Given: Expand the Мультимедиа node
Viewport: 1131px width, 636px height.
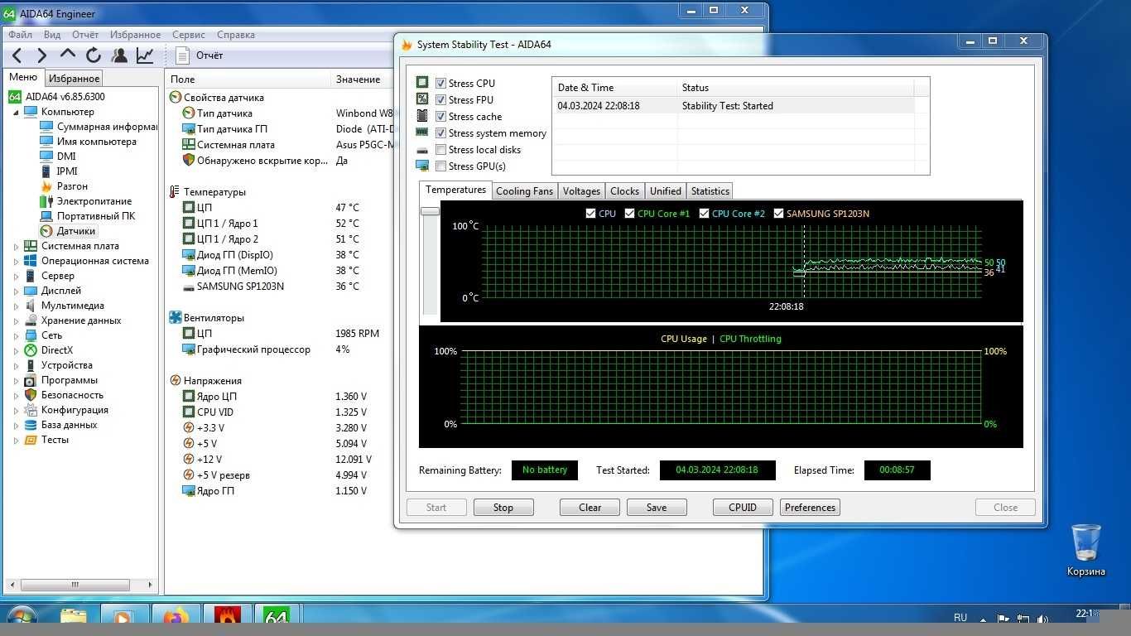Looking at the screenshot, I should pos(16,306).
